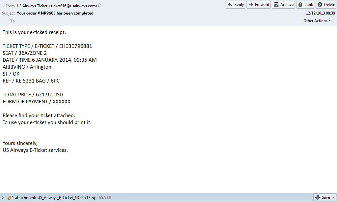Click the TOTAL PRICE 621.92 USD line

(33, 95)
